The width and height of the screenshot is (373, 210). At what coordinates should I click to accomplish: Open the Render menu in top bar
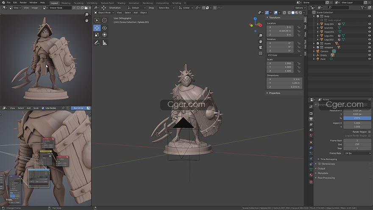tap(23, 3)
